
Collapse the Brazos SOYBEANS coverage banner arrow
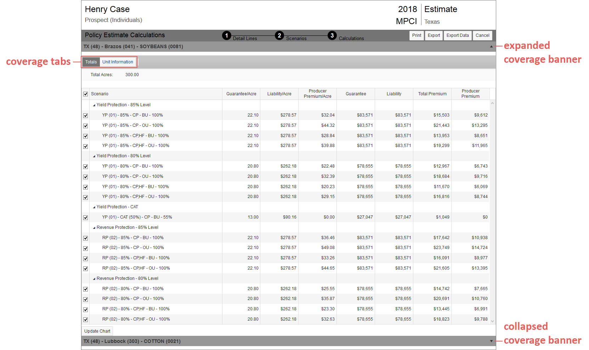[491, 47]
